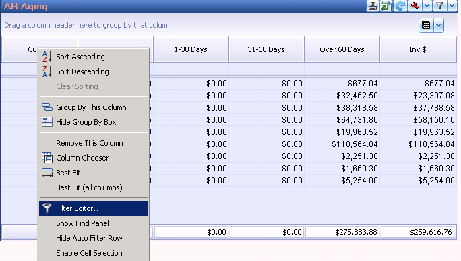Open Filter Editor from the context menu
Viewport: 461px width, 261px height.
[94, 208]
